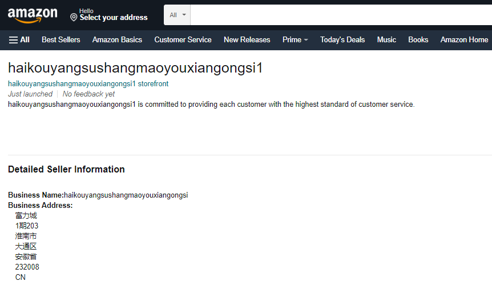Viewport: 492px width, 285px height.
Task: Click into the Amazon search field
Action: click(341, 15)
